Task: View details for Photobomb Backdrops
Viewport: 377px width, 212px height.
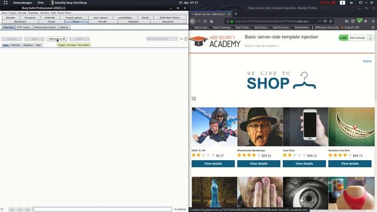Action: (x=259, y=164)
